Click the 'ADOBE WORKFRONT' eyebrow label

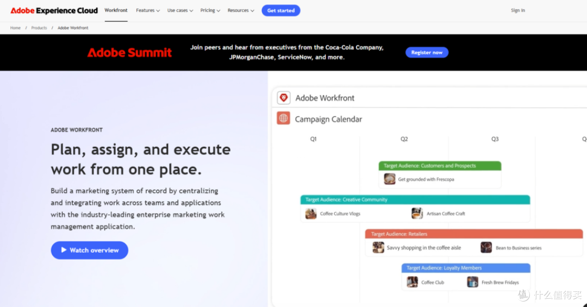click(x=77, y=130)
